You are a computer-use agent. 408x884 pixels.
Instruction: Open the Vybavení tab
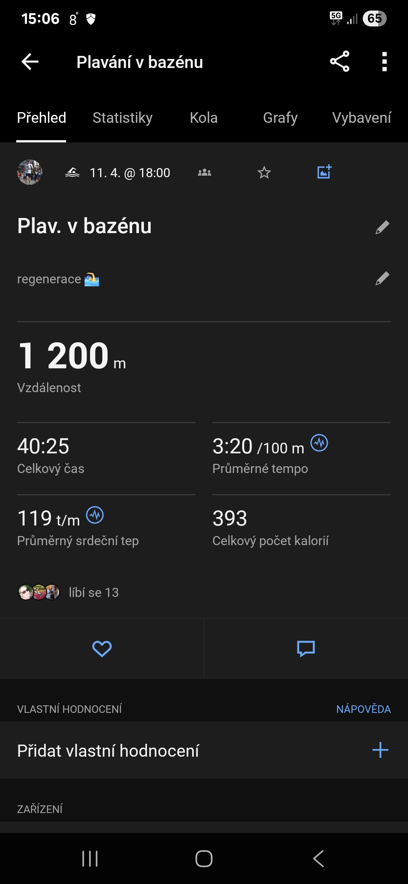[362, 118]
